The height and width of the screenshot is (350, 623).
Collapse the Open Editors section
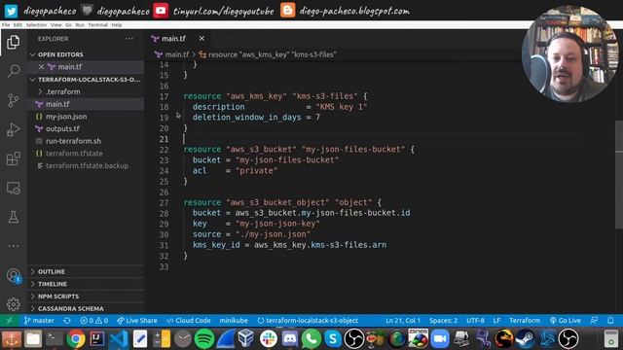tap(86, 54)
